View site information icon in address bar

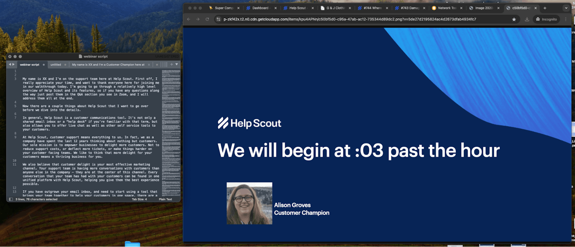coord(219,19)
